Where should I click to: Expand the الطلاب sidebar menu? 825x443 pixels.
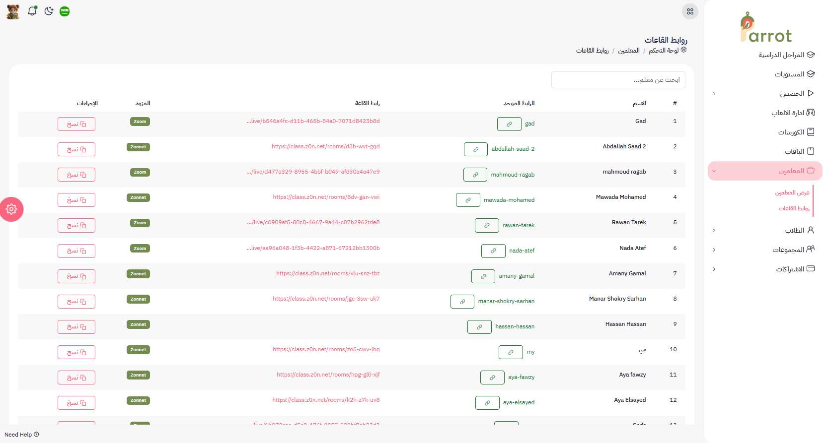(x=765, y=230)
